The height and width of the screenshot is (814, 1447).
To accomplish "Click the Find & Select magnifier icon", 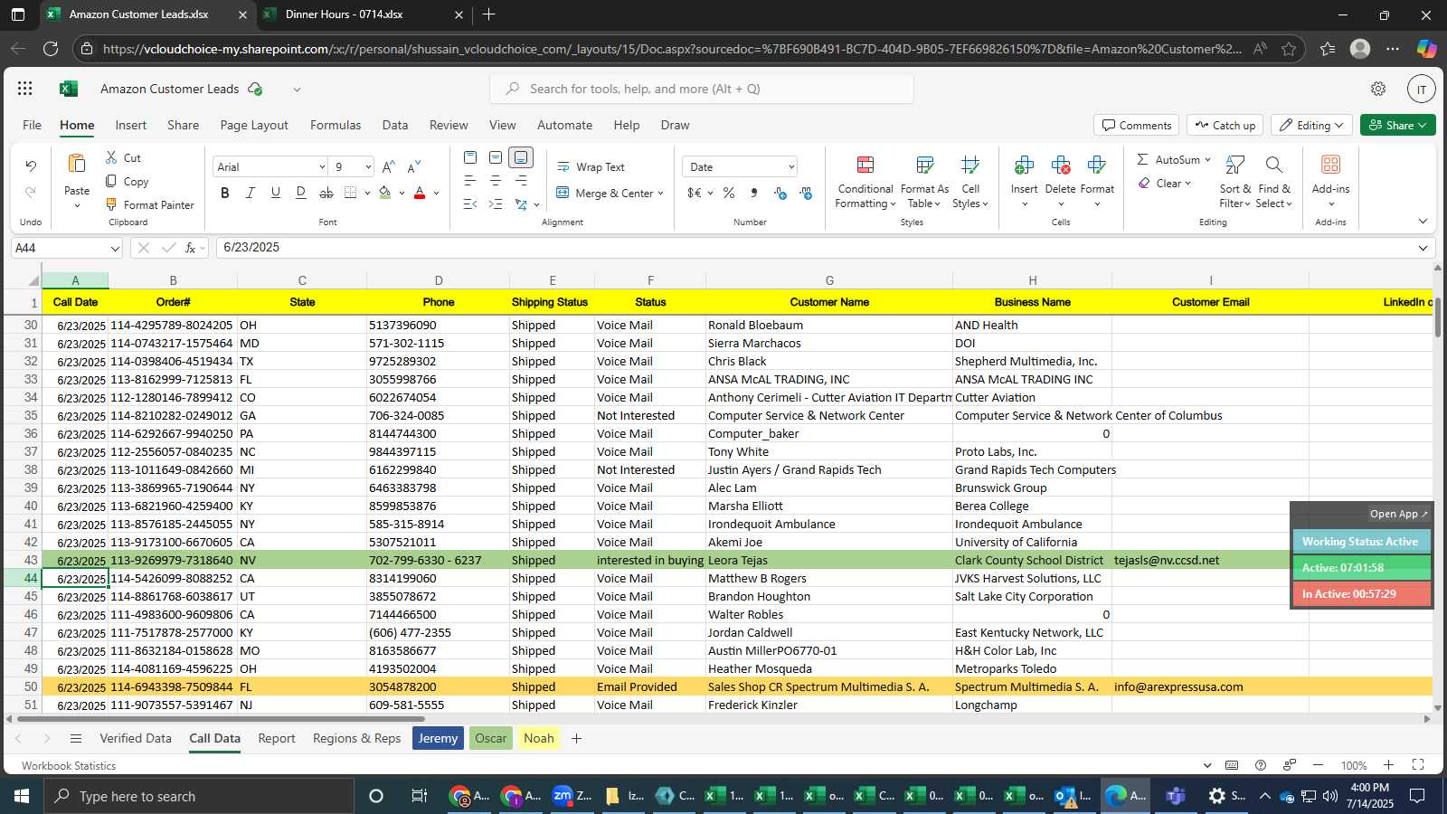I will 1274,165.
